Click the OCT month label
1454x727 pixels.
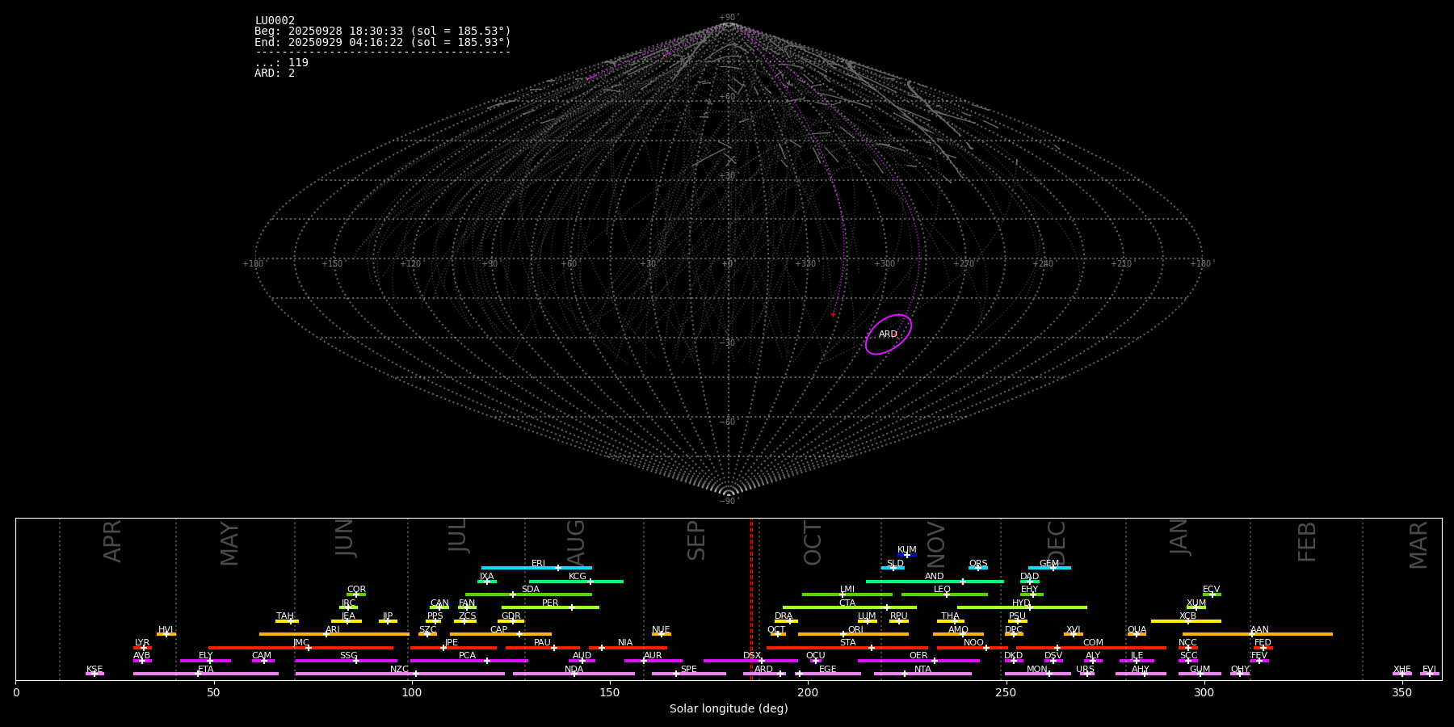pos(813,543)
